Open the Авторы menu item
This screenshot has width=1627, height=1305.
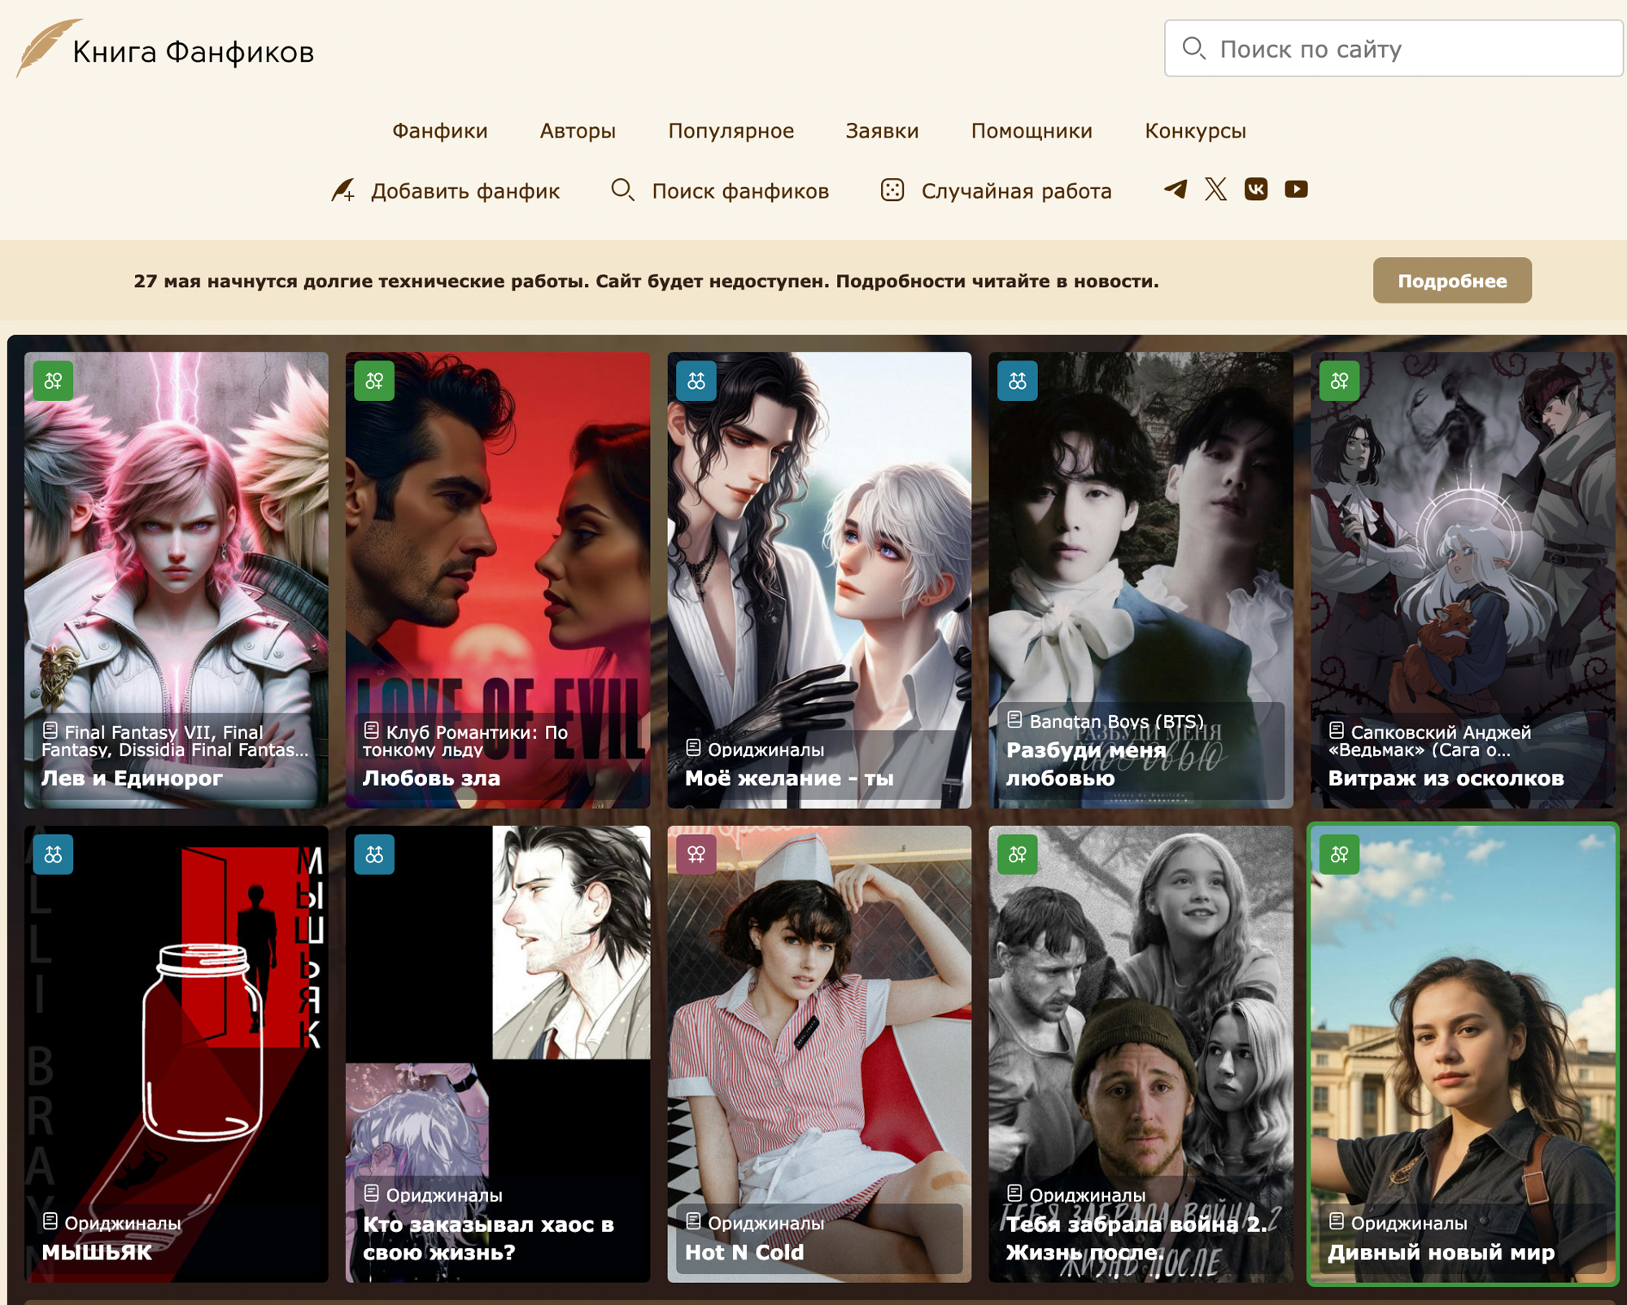click(578, 131)
